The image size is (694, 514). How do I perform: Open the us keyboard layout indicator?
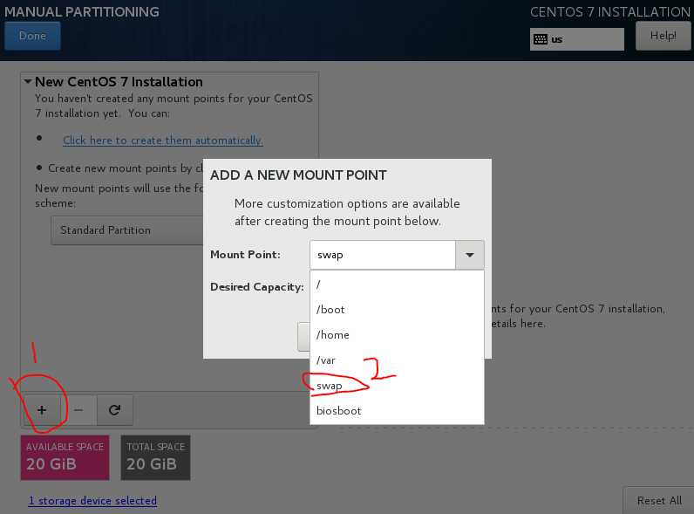coord(576,39)
